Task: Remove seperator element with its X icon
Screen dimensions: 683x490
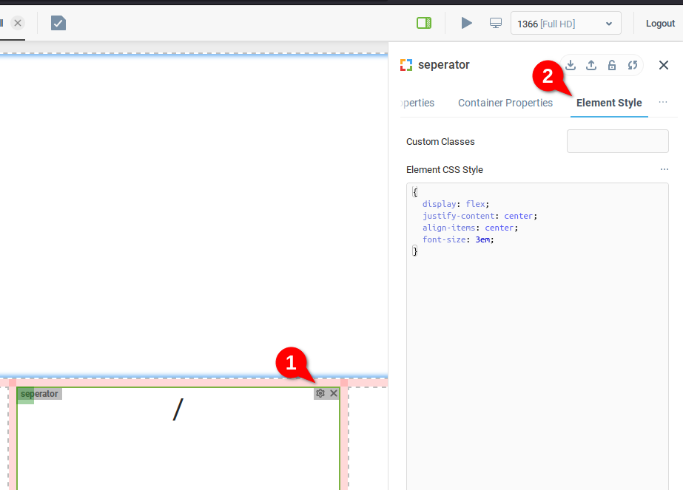Action: point(334,393)
